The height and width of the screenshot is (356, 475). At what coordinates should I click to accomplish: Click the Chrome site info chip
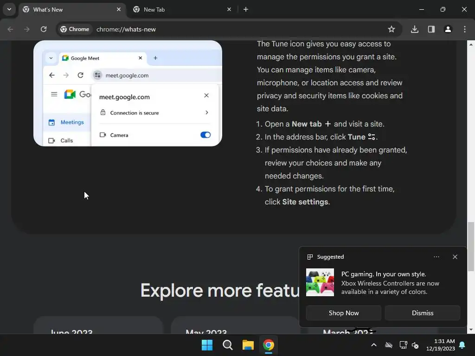click(75, 29)
